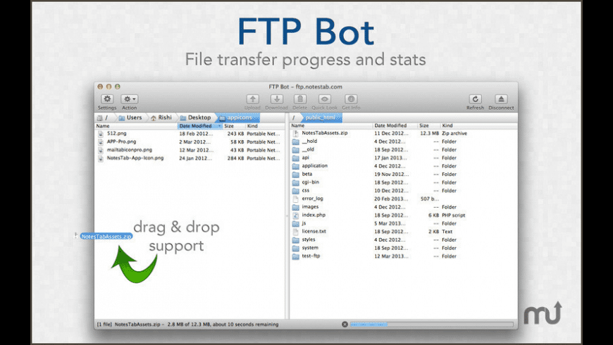Viewport: 613px width, 345px height.
Task: Select the styles folder icon
Action: pyautogui.click(x=295, y=240)
